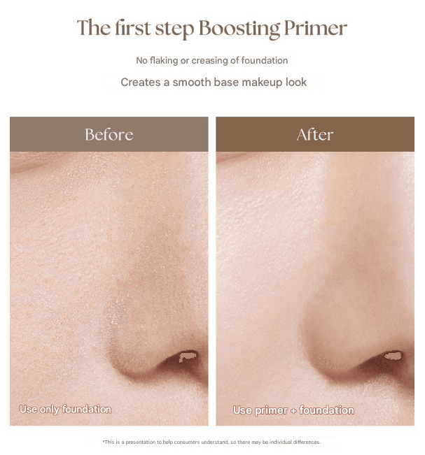425x455 pixels.
Task: Click the After nose close-up photo
Action: click(x=315, y=289)
